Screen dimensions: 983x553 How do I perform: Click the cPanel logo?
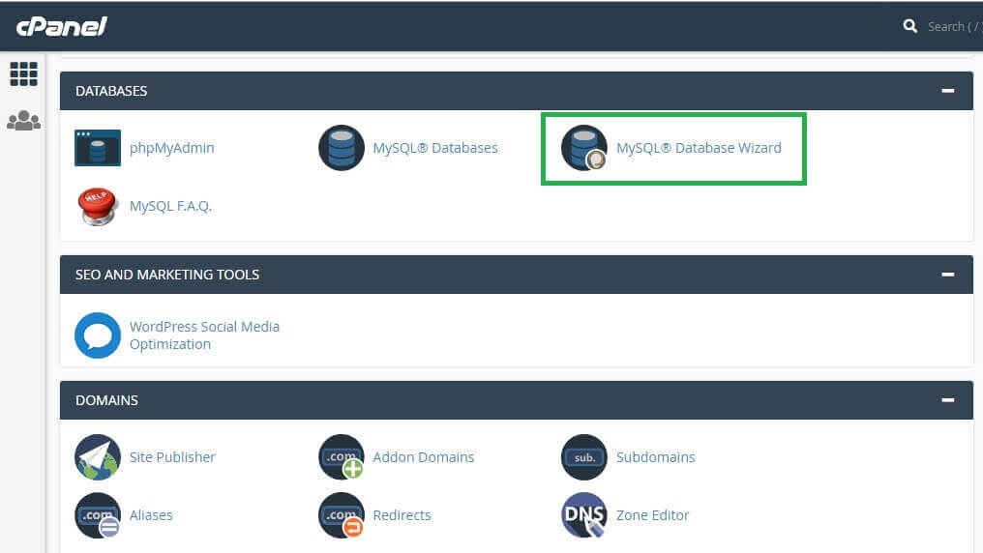pos(62,26)
